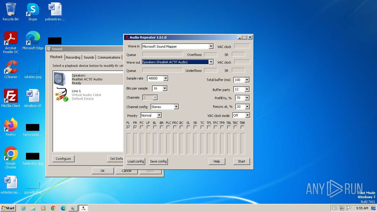Click Internet Explorer in the taskbar
This screenshot has height=212, width=377.
23,208
